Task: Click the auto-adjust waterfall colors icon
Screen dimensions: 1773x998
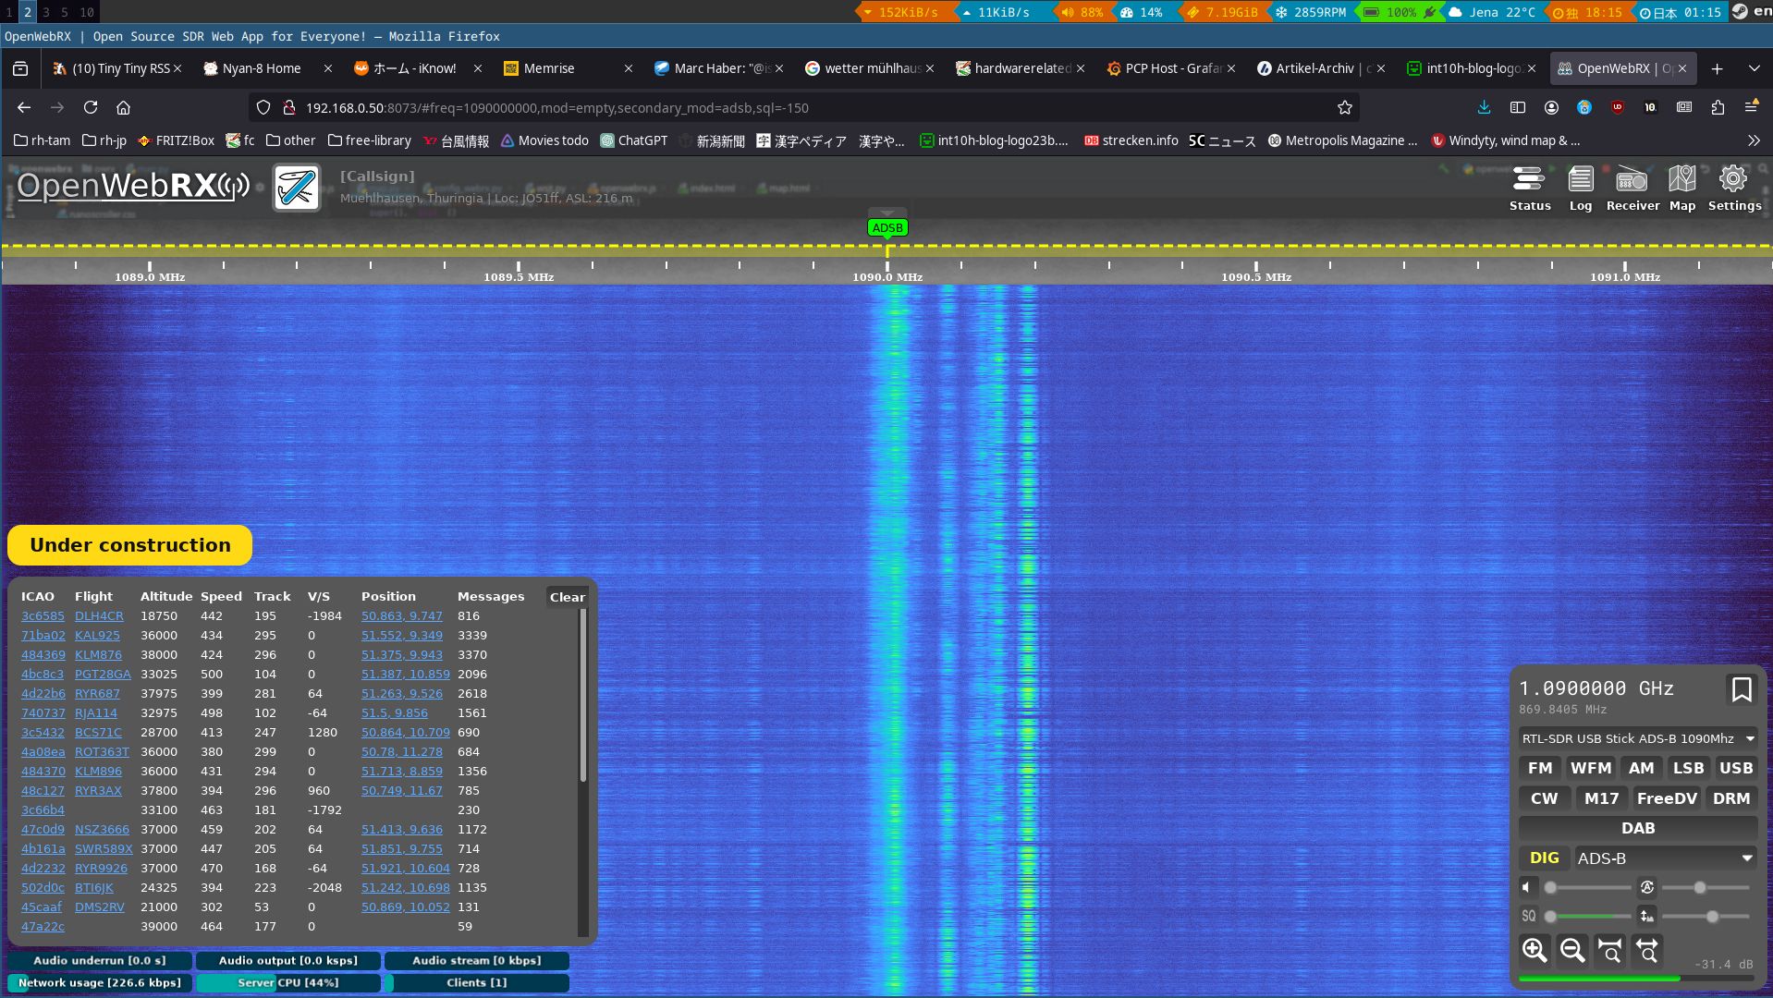Action: click(x=1646, y=887)
